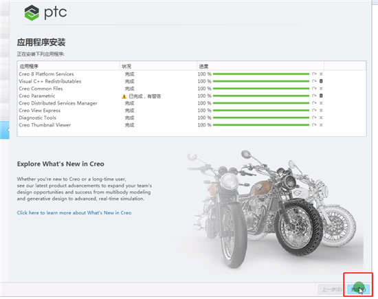Click the yellow warning icon for Creo Parametric
Viewport: 378px width, 299px height.
click(124, 96)
